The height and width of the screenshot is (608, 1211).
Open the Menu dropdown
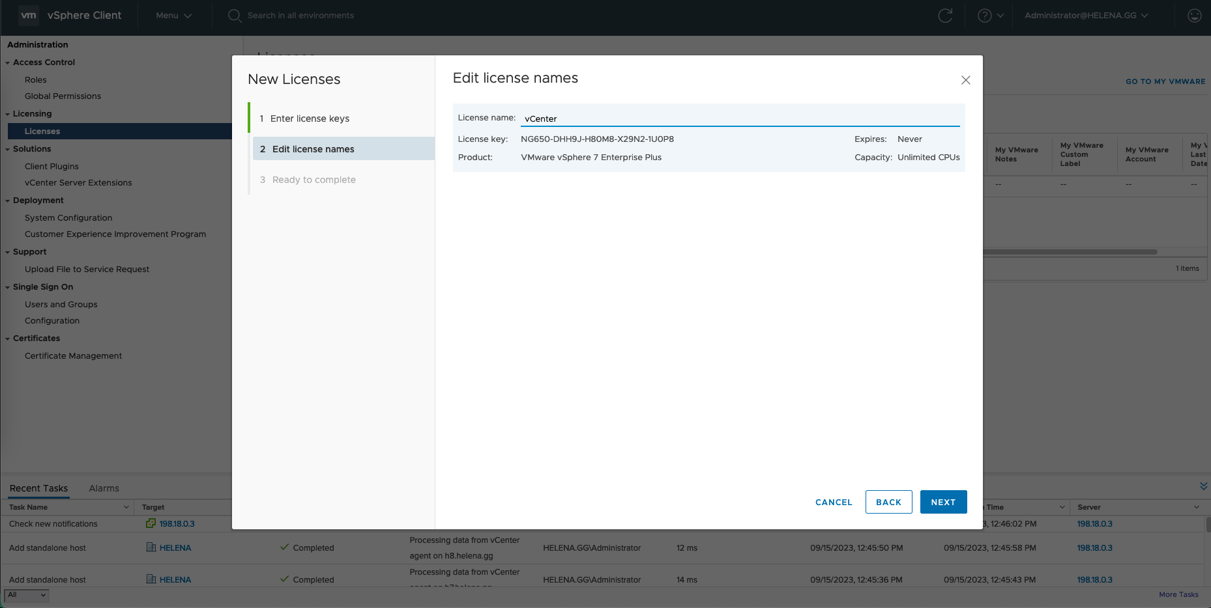click(173, 16)
